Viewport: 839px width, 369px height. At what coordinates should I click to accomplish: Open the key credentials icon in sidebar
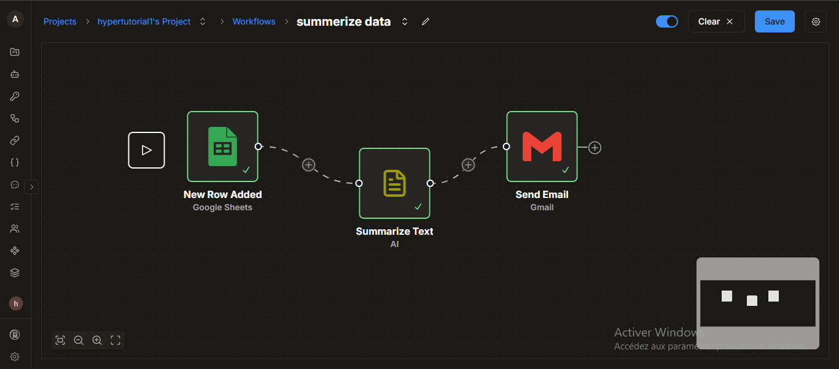(x=15, y=96)
